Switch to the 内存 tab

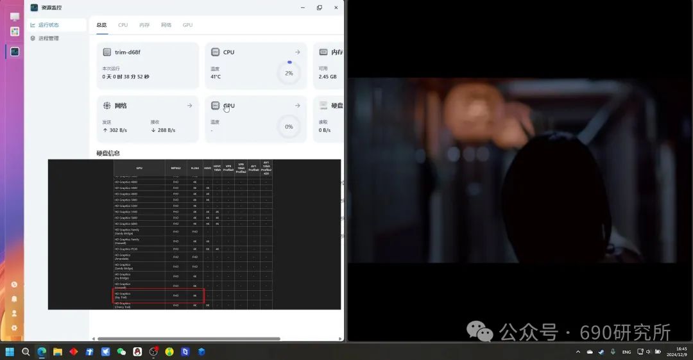pyautogui.click(x=144, y=25)
